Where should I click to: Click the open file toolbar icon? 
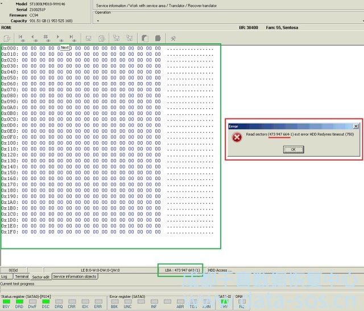pyautogui.click(x=7, y=38)
